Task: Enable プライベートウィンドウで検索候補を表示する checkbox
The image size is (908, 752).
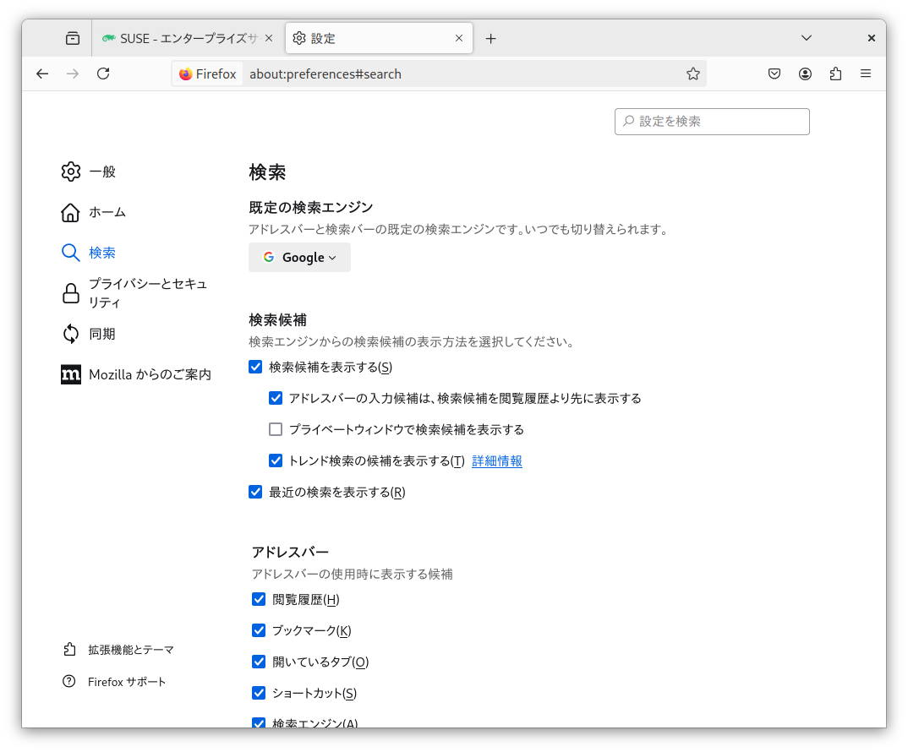Action: [x=276, y=429]
